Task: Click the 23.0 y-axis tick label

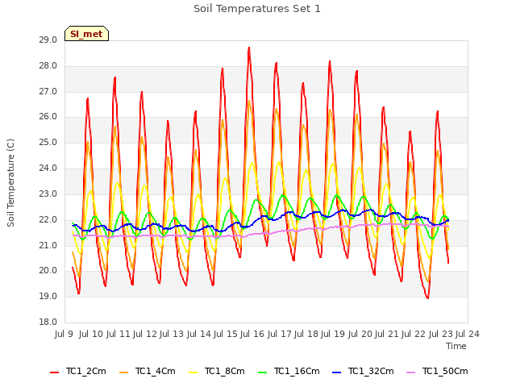Action: [48, 193]
